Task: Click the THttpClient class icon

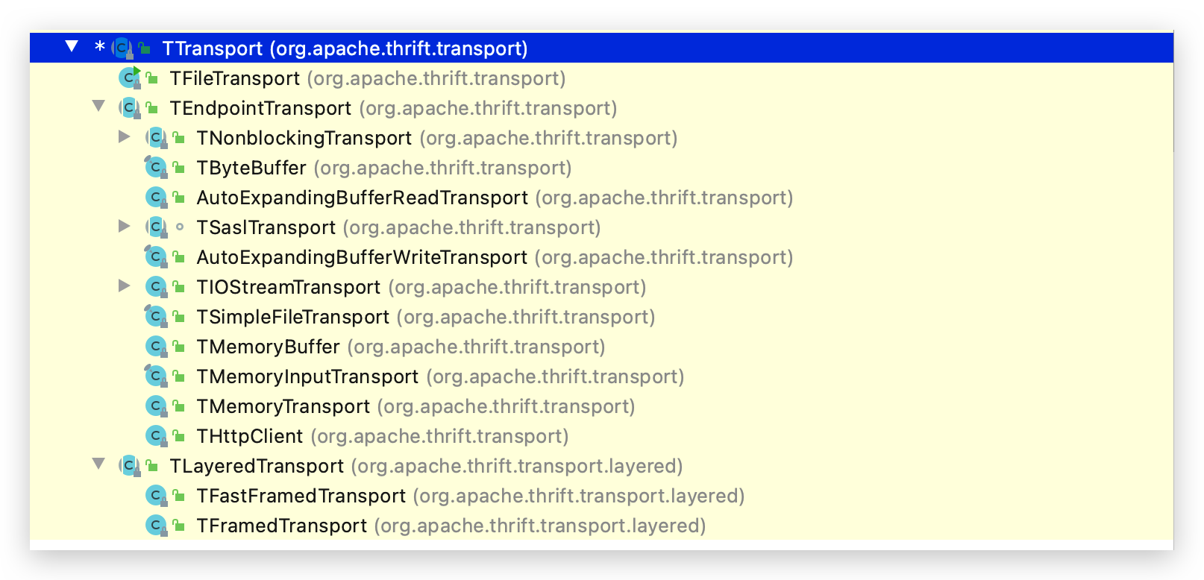Action: [x=155, y=435]
